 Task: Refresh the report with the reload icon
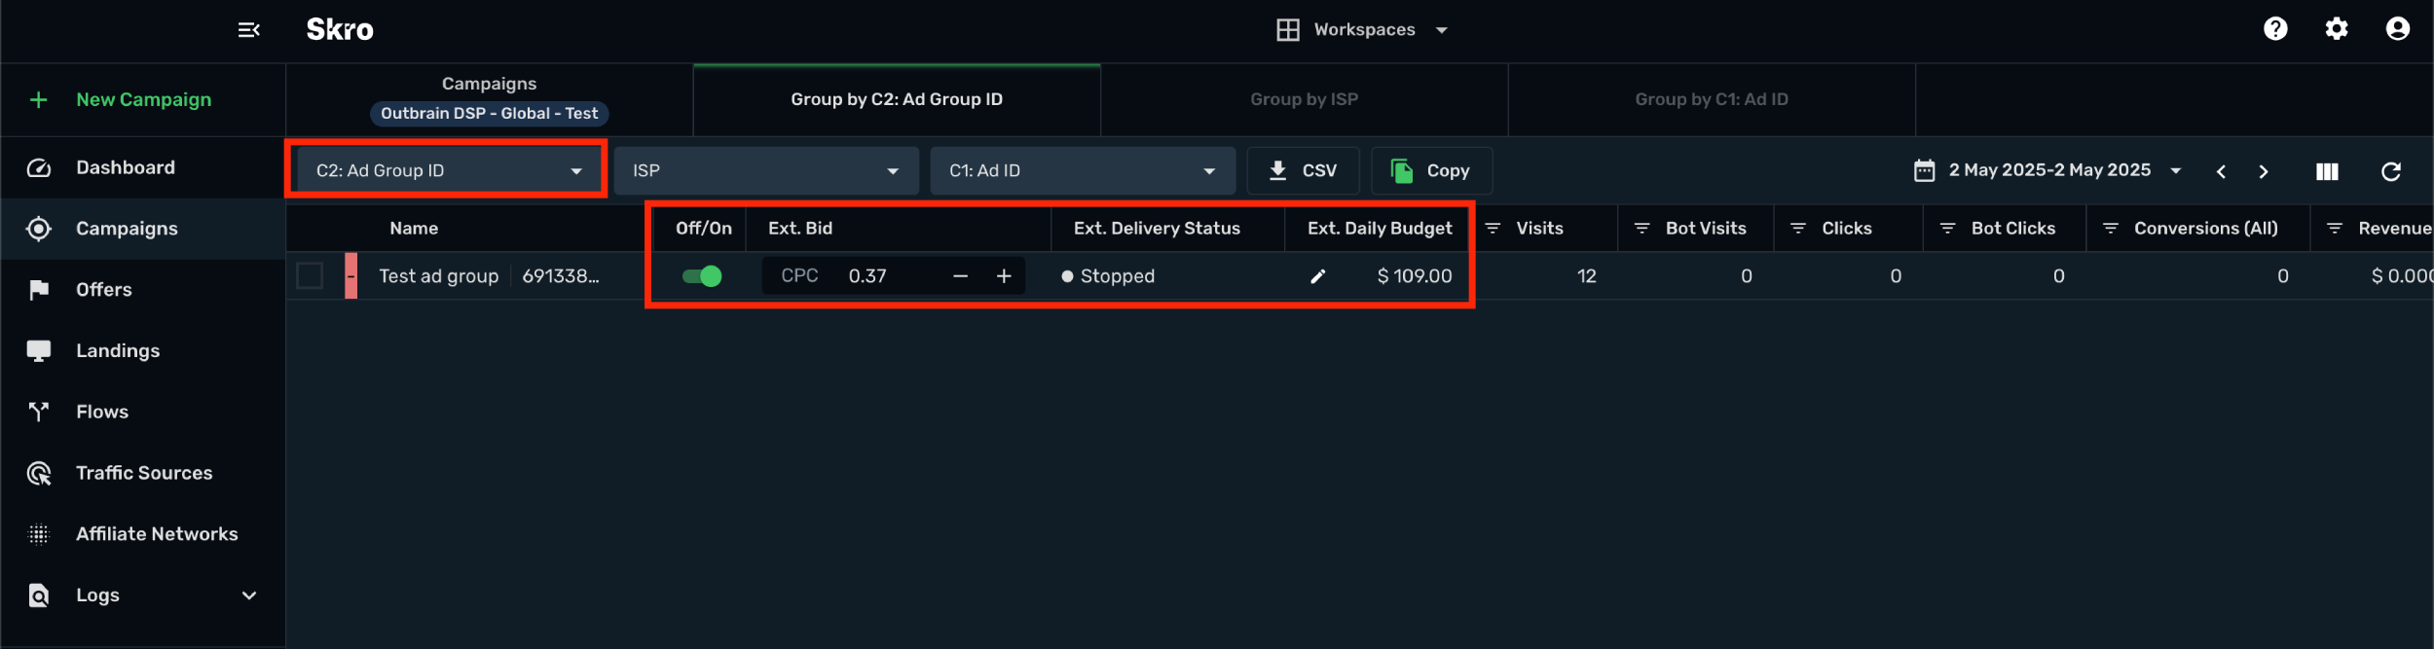tap(2391, 171)
